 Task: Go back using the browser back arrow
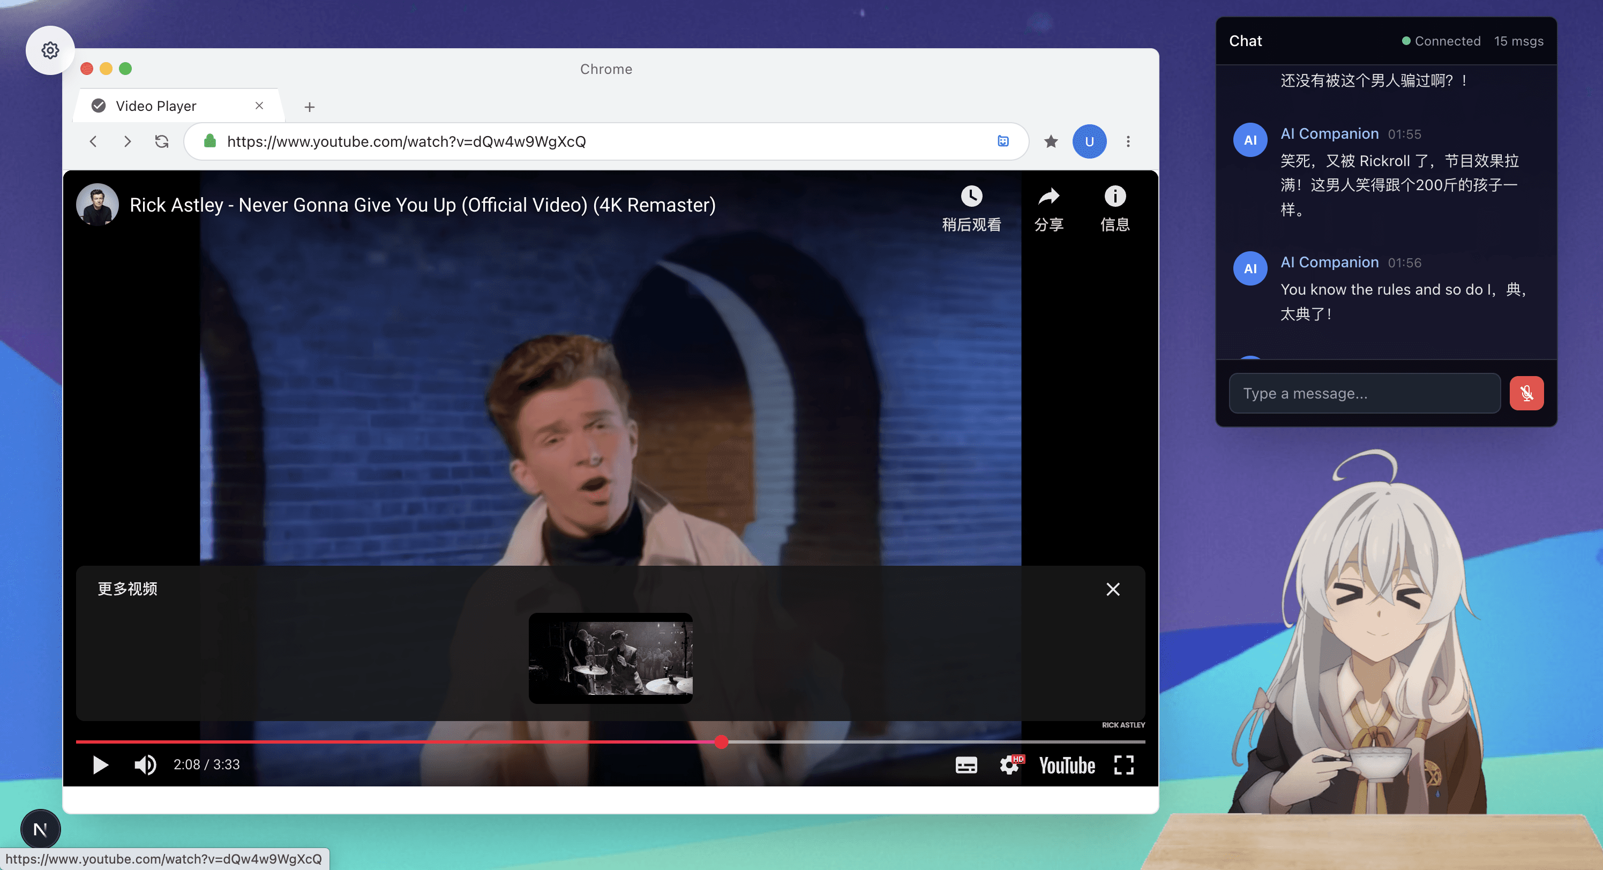click(93, 141)
